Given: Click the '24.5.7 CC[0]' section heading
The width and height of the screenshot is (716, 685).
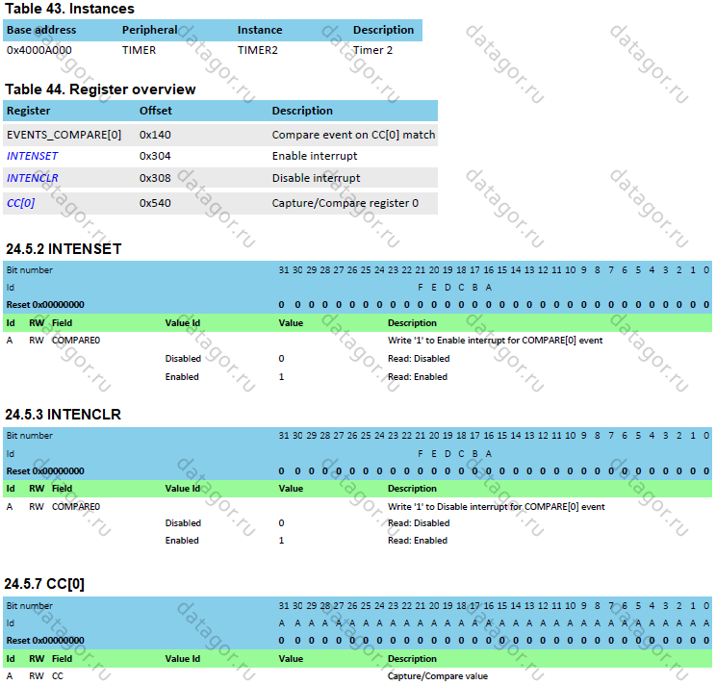Looking at the screenshot, I should point(44,584).
